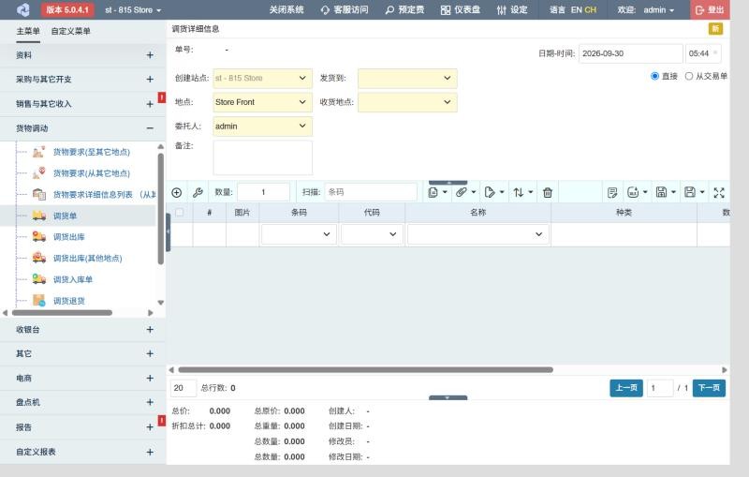Viewport: 749px width, 477px height.
Task: Open the 发货到 dropdown
Action: click(407, 78)
